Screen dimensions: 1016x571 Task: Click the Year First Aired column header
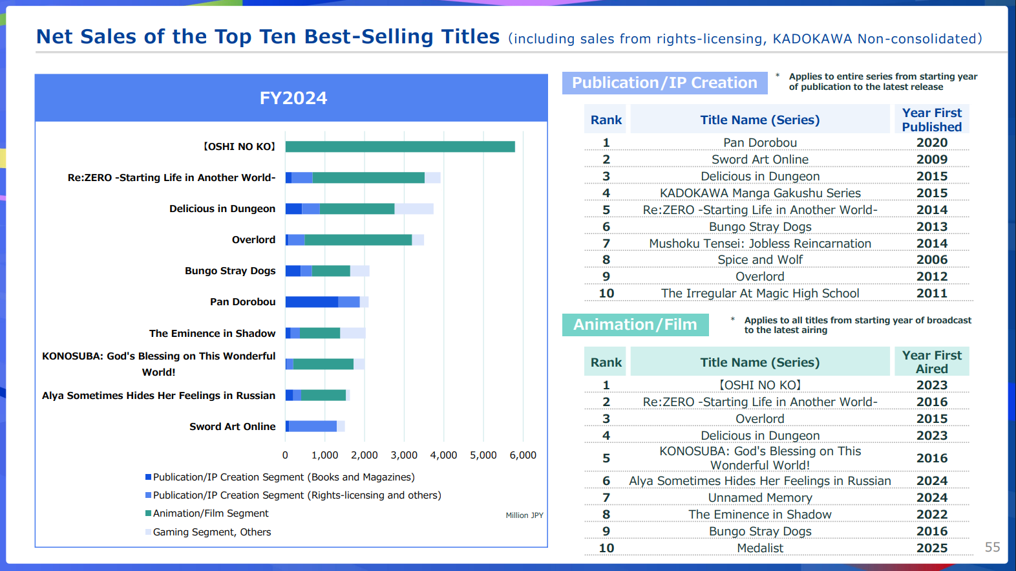click(x=931, y=362)
